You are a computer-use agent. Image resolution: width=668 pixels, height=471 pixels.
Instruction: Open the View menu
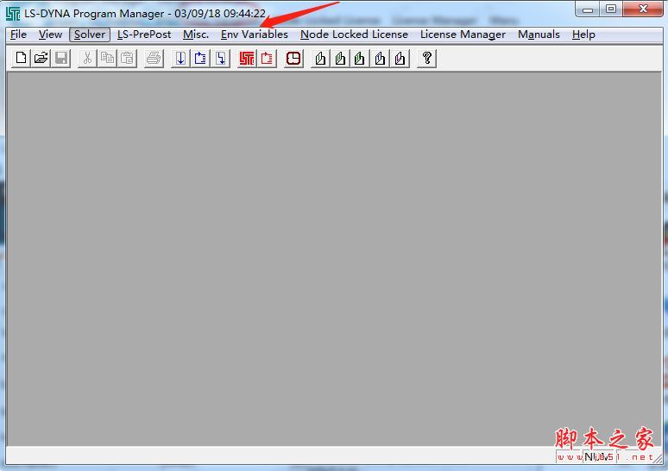tap(50, 35)
